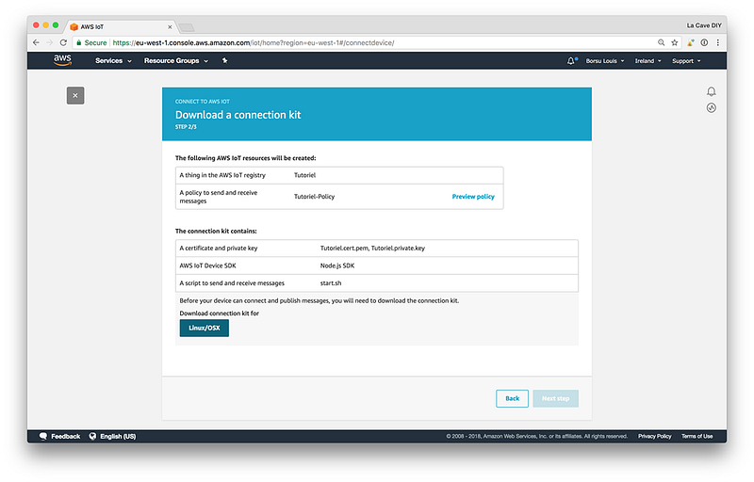Click the Feedback link in footer
Viewport: 754px width, 482px height.
pos(65,437)
